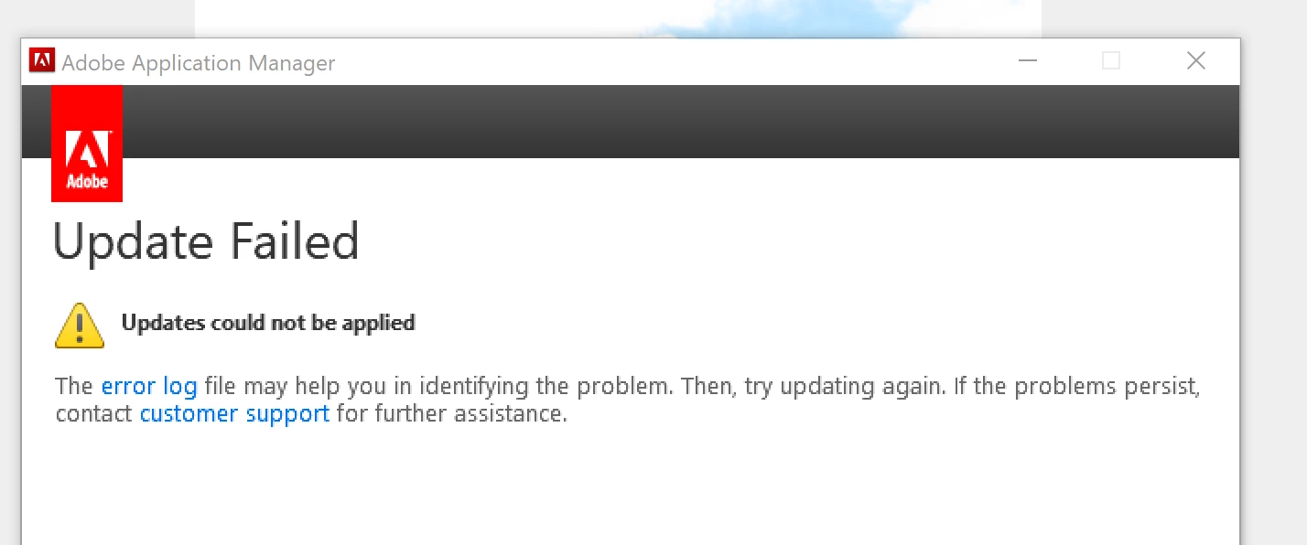Click the red Adobe logo badge
Image resolution: width=1307 pixels, height=545 pixels.
(x=87, y=144)
